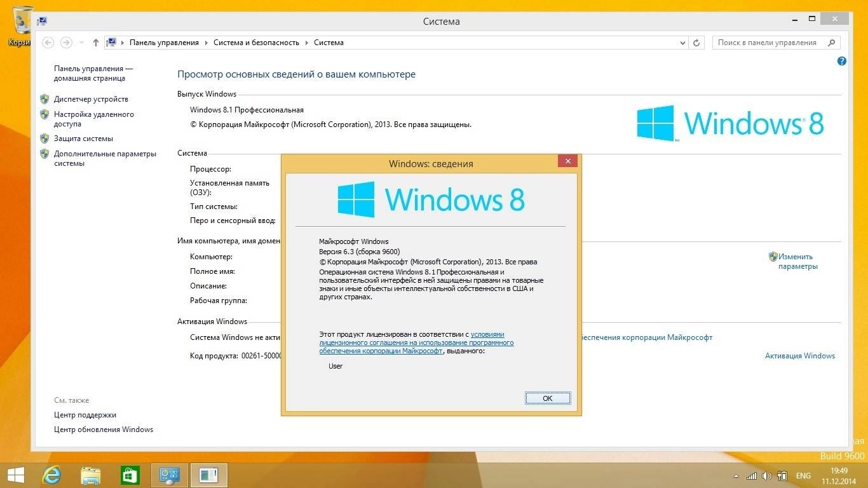The width and height of the screenshot is (868, 488).
Task: Expand arrow after Панель управления breadcrumb
Action: tap(206, 43)
